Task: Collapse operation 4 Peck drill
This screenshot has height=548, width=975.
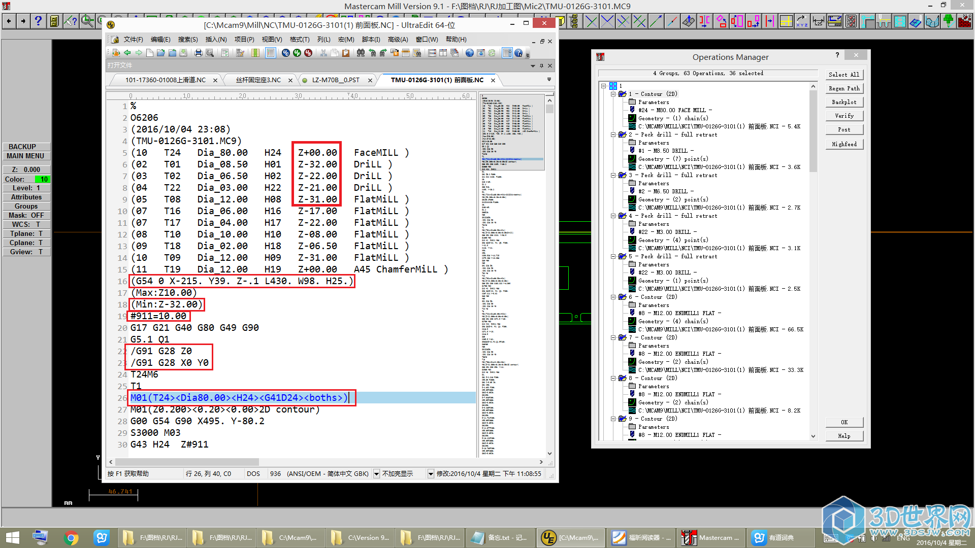Action: tap(613, 216)
